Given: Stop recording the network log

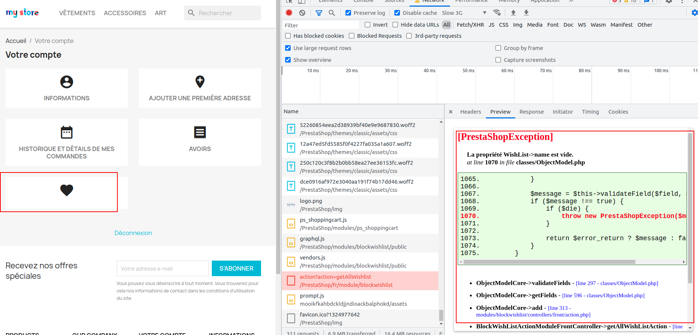Looking at the screenshot, I should (289, 12).
